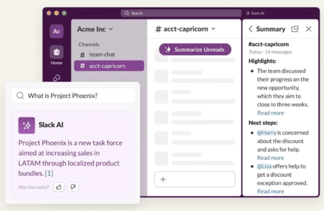Image resolution: width=324 pixels, height=211 pixels.
Task: Close the Summary panel
Action: click(x=309, y=29)
